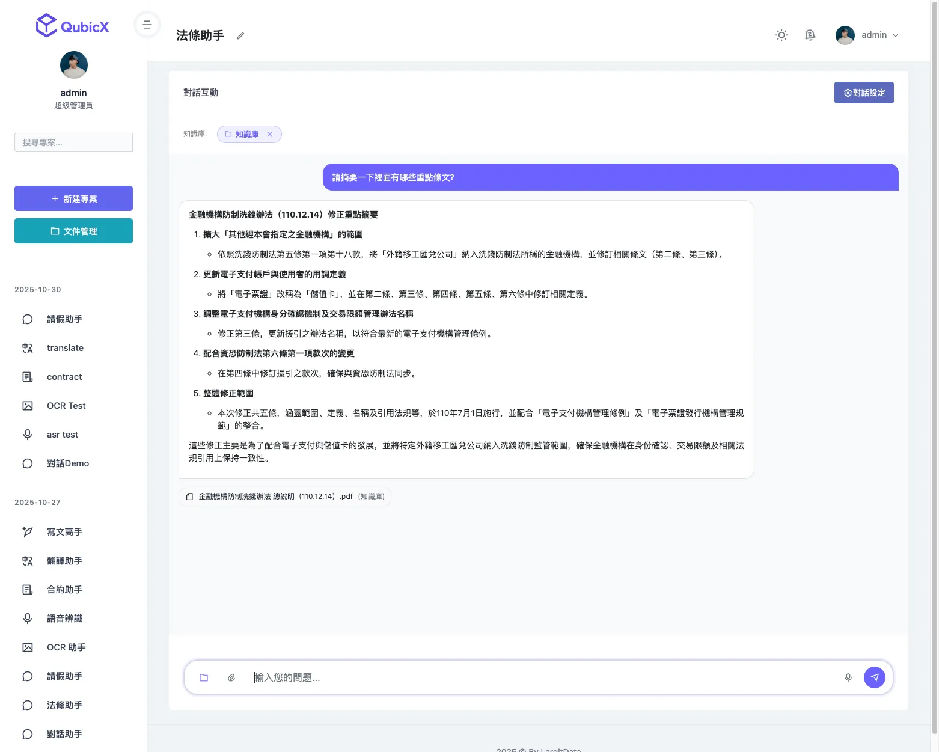
Task: Open the OCR Test project icon
Action: [x=27, y=405]
